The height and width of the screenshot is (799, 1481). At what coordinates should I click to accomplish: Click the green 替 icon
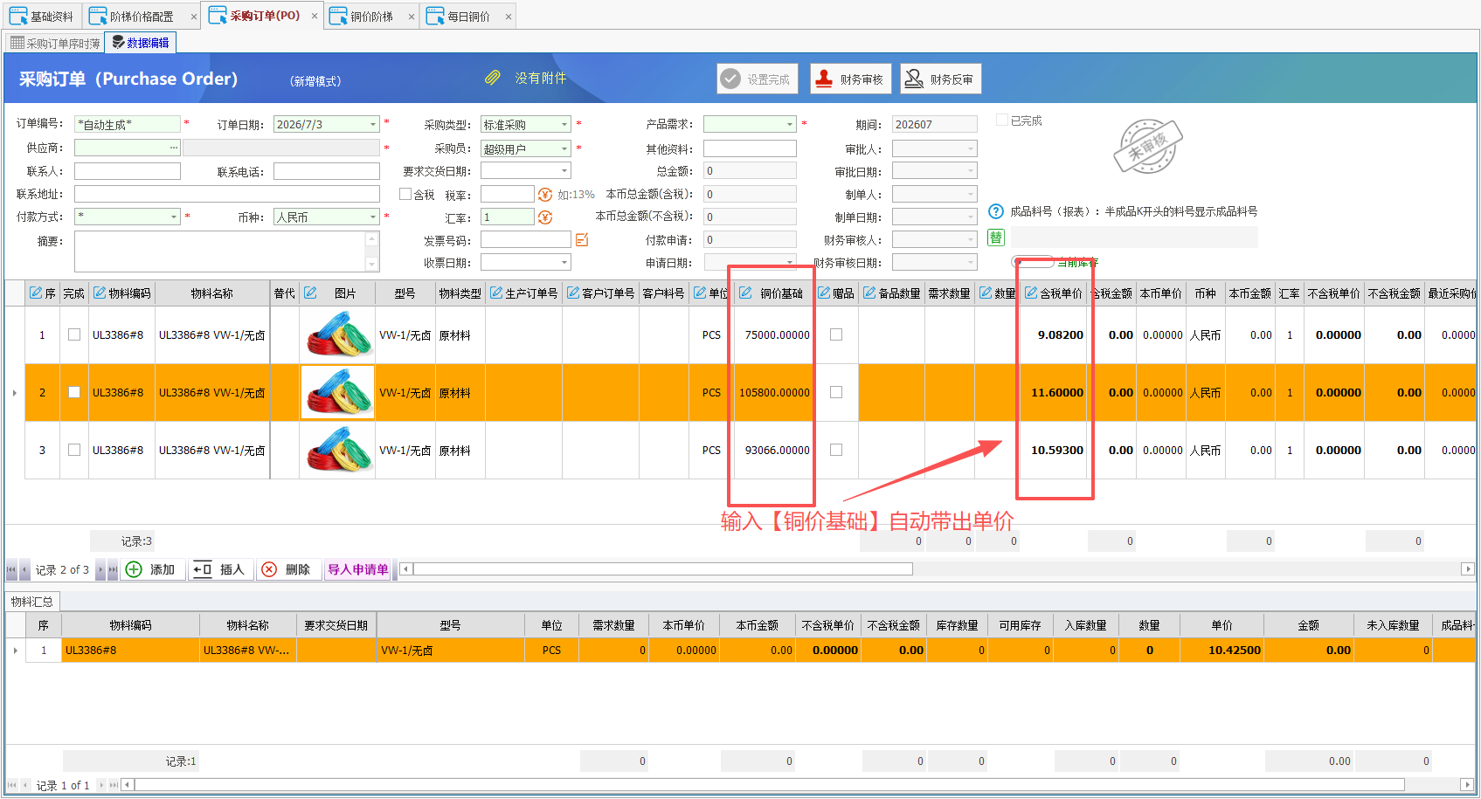click(x=995, y=237)
